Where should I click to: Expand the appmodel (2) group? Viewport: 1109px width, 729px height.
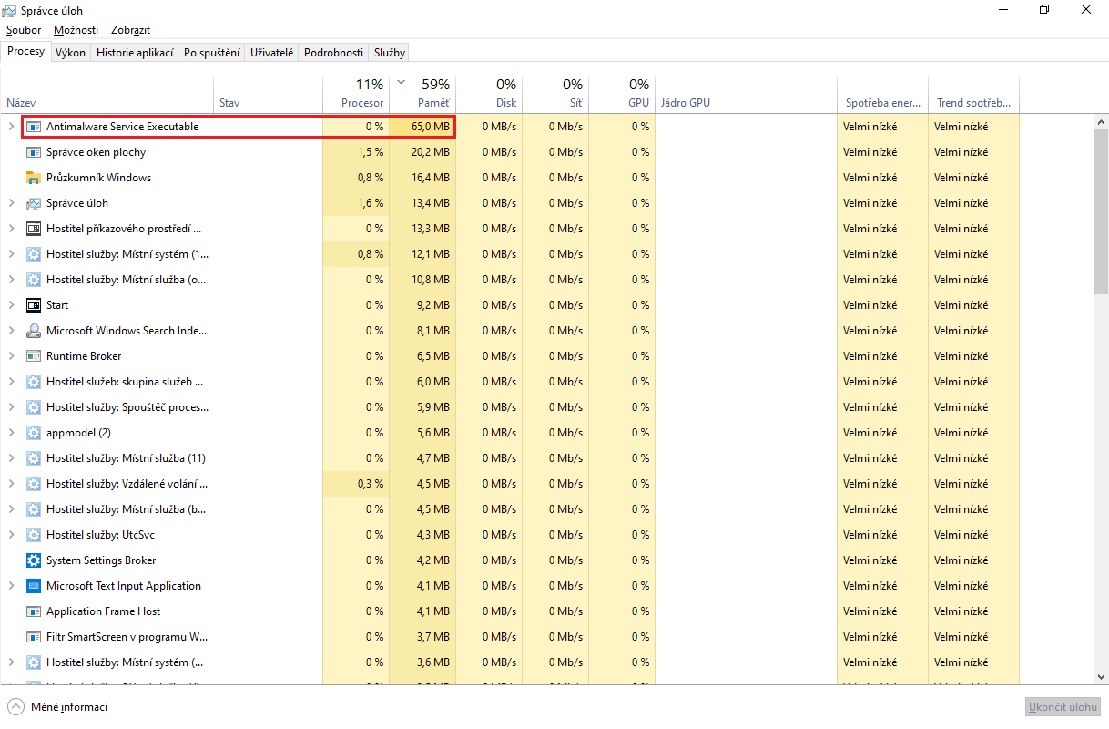coord(11,433)
